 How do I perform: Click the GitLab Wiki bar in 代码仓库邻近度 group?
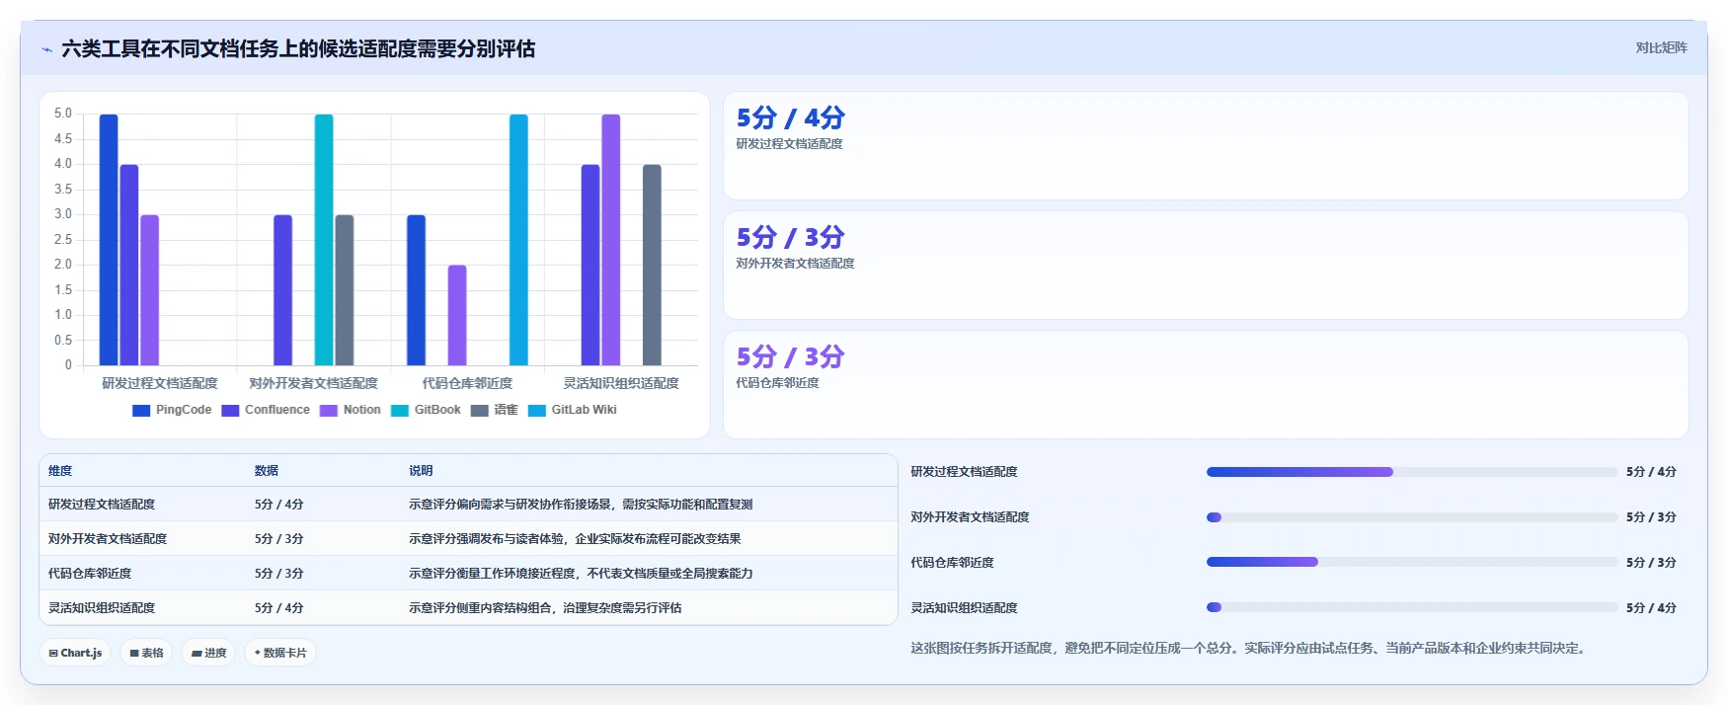(x=518, y=240)
